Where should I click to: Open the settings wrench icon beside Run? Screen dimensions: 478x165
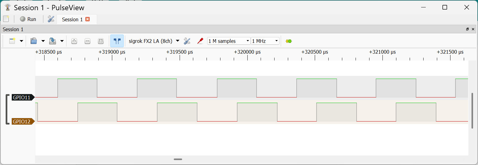[51, 19]
